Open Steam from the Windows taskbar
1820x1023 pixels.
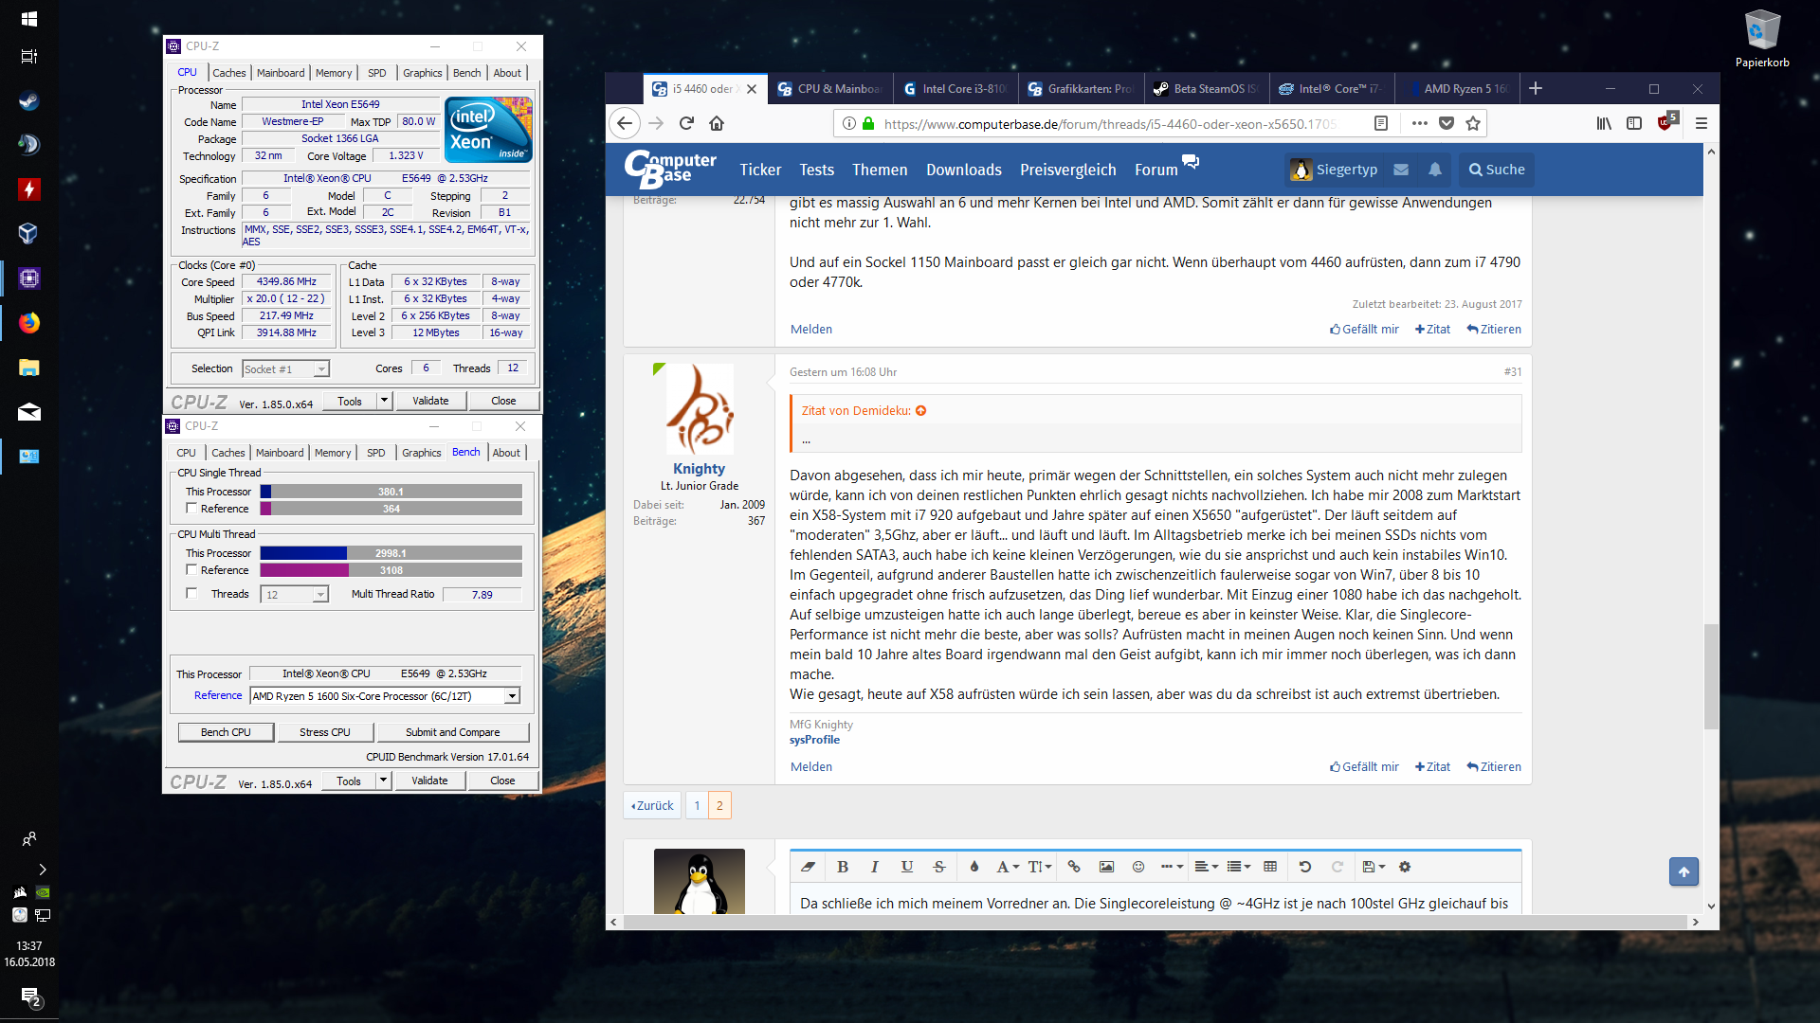click(x=28, y=101)
